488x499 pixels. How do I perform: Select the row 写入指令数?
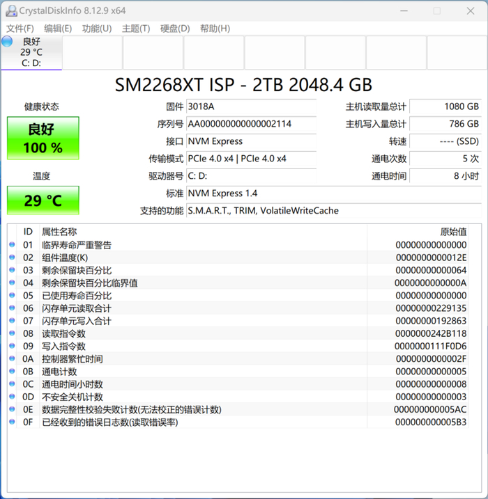pyautogui.click(x=238, y=347)
